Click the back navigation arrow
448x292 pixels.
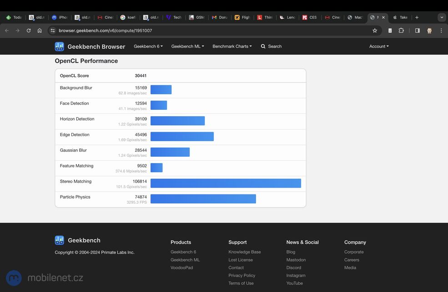[x=7, y=31]
